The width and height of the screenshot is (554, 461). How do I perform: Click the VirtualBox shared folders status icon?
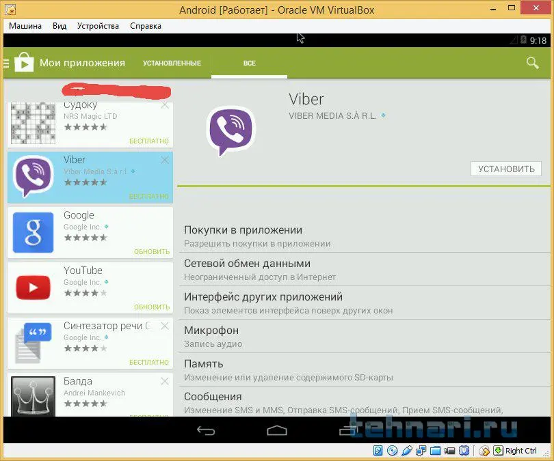tap(435, 451)
